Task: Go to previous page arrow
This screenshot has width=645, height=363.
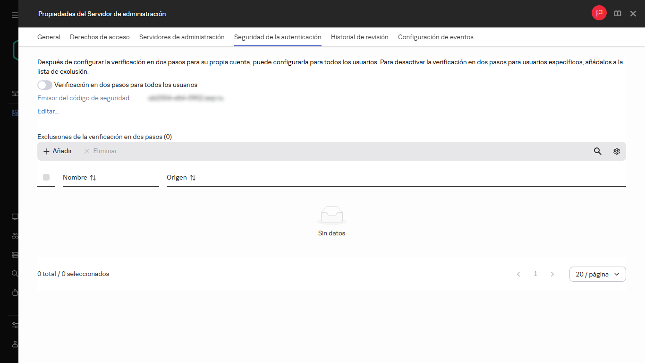Action: (518, 274)
